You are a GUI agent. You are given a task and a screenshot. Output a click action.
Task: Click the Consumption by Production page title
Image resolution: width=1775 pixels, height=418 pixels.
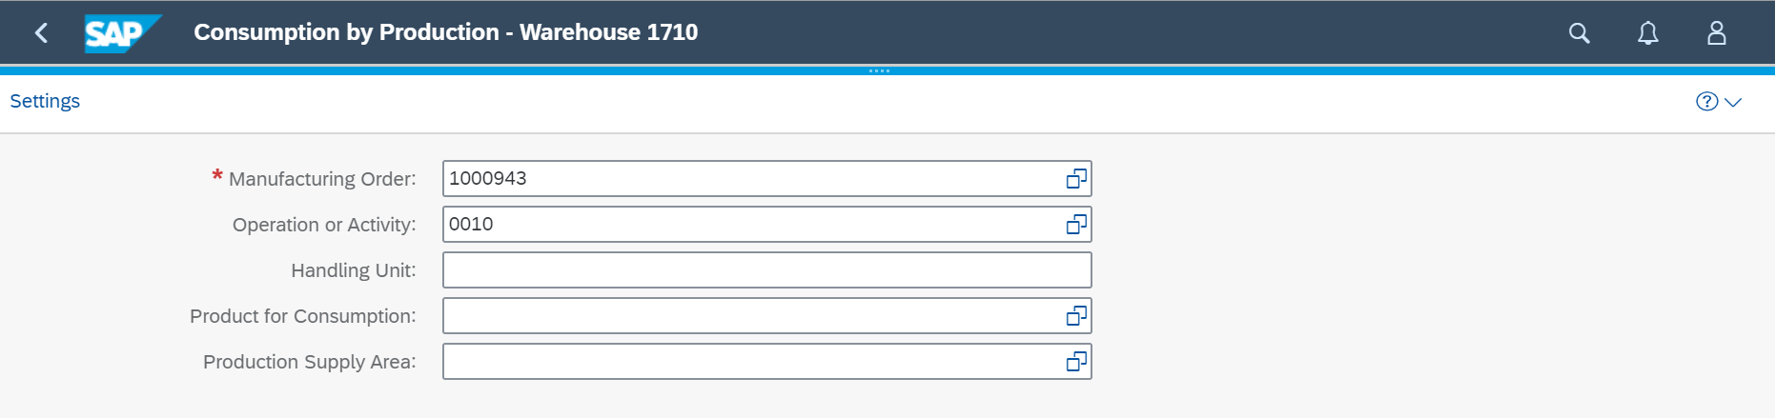click(x=446, y=32)
